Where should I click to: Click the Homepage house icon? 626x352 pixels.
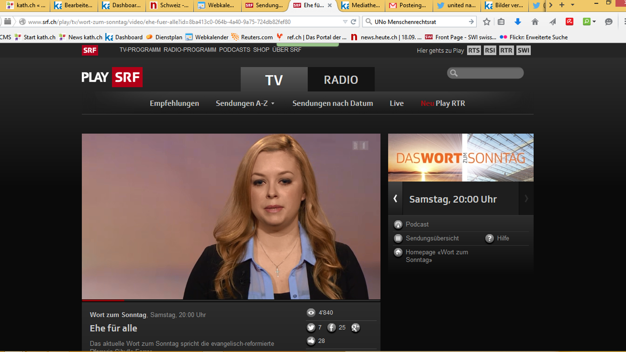(x=398, y=252)
